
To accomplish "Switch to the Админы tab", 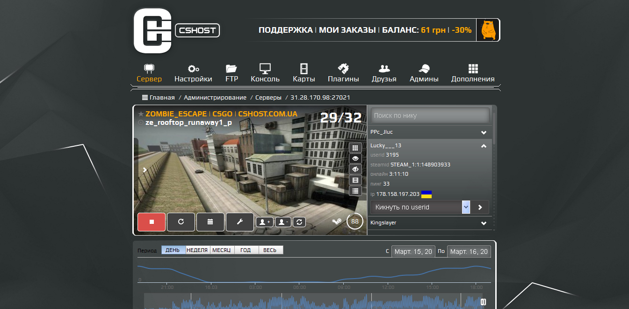I will coord(424,73).
